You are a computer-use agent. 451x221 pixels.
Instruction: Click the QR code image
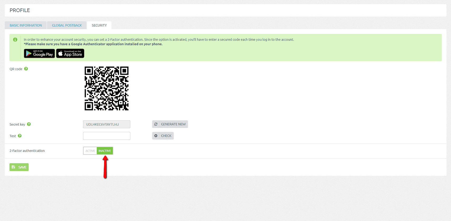click(x=106, y=88)
